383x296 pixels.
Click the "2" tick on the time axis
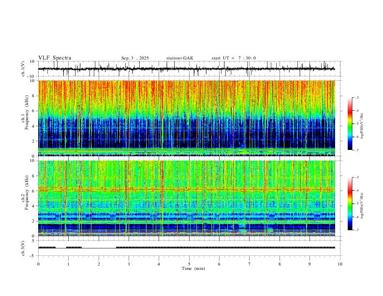[99, 264]
